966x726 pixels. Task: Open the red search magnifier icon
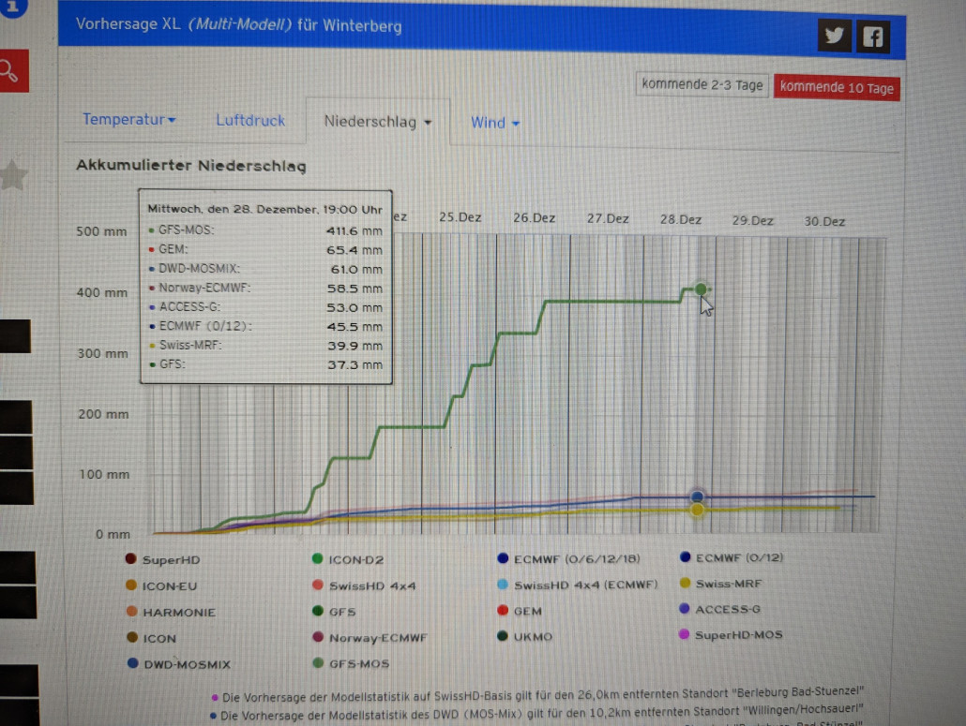coord(11,71)
